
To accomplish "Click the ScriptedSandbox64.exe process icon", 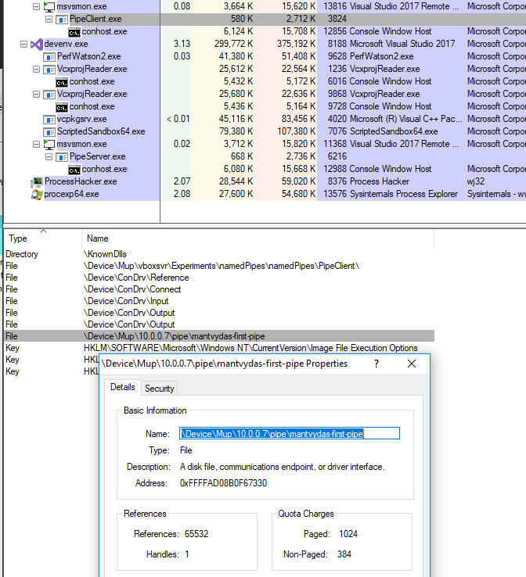I will pos(49,131).
